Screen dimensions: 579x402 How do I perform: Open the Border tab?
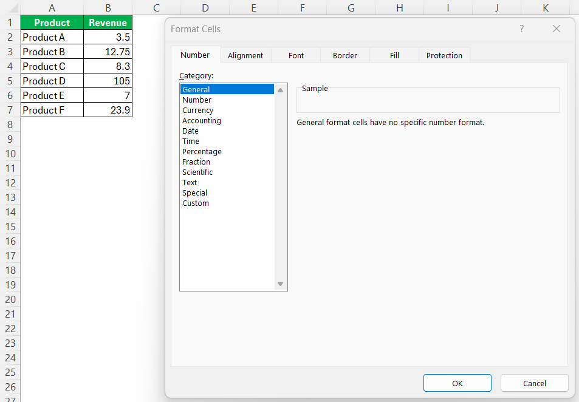[x=345, y=55]
